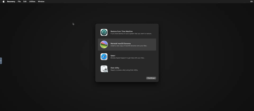Open the Apple logo menu
The width and height of the screenshot is (254, 111).
4,2
